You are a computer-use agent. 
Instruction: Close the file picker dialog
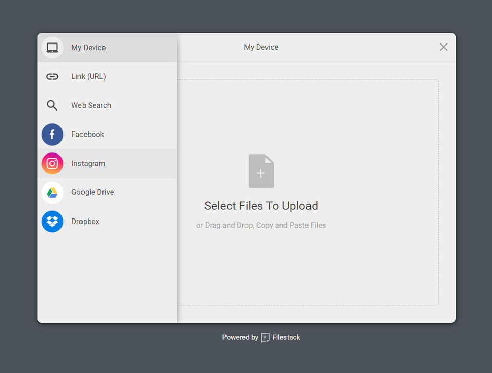coord(444,47)
